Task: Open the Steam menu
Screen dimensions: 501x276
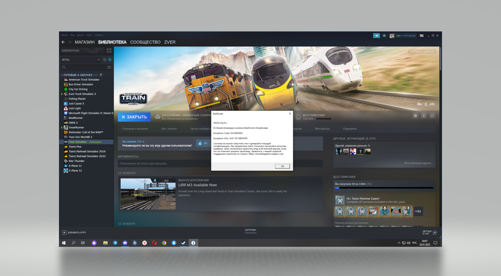Action: click(x=64, y=35)
